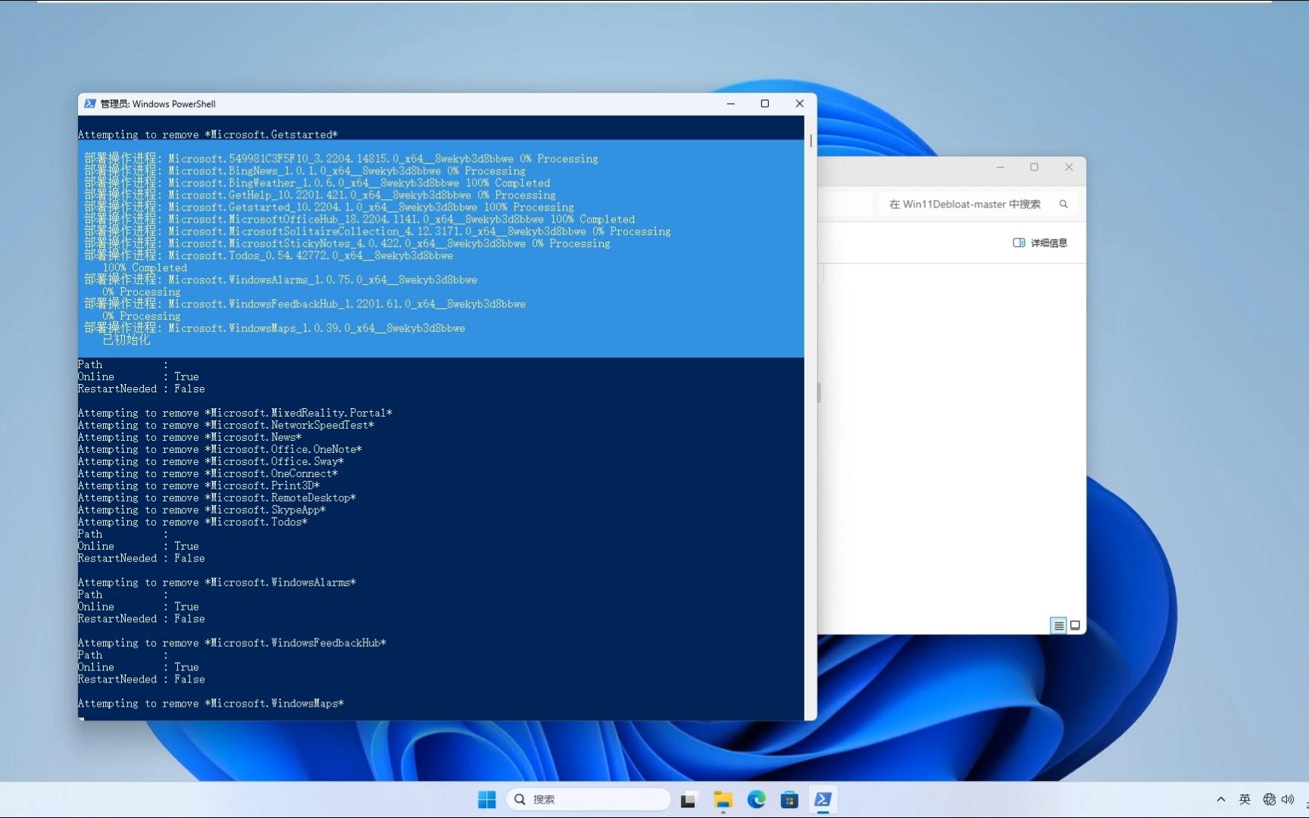The height and width of the screenshot is (818, 1309).
Task: Click the PowerShell icon in the title bar
Action: (90, 104)
